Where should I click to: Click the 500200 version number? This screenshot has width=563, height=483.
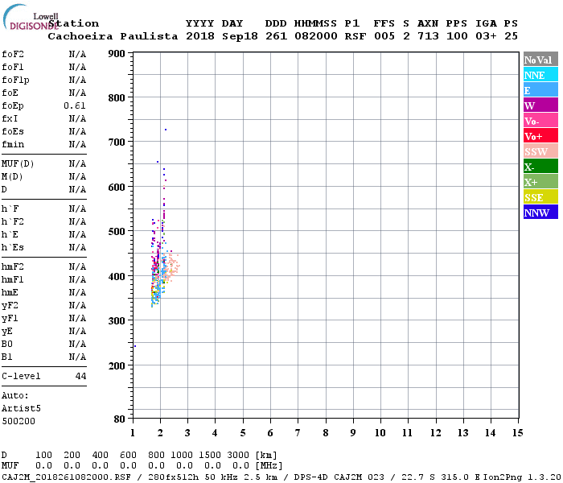[18, 422]
